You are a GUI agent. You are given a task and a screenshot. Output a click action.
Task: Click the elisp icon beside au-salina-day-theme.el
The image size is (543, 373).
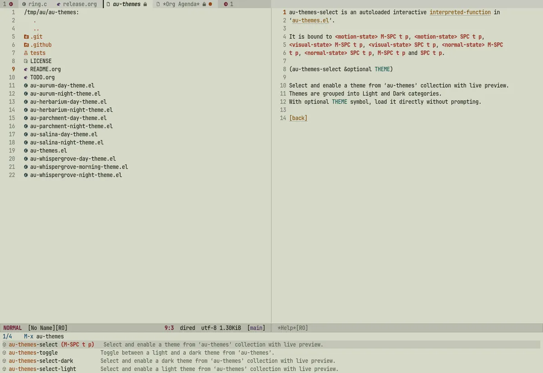[x=26, y=134]
